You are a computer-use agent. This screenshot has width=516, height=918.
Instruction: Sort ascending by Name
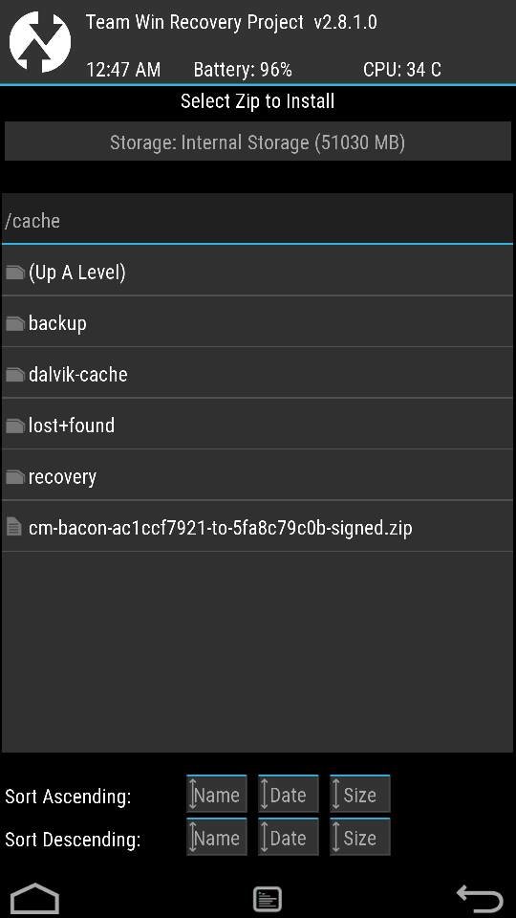click(217, 794)
